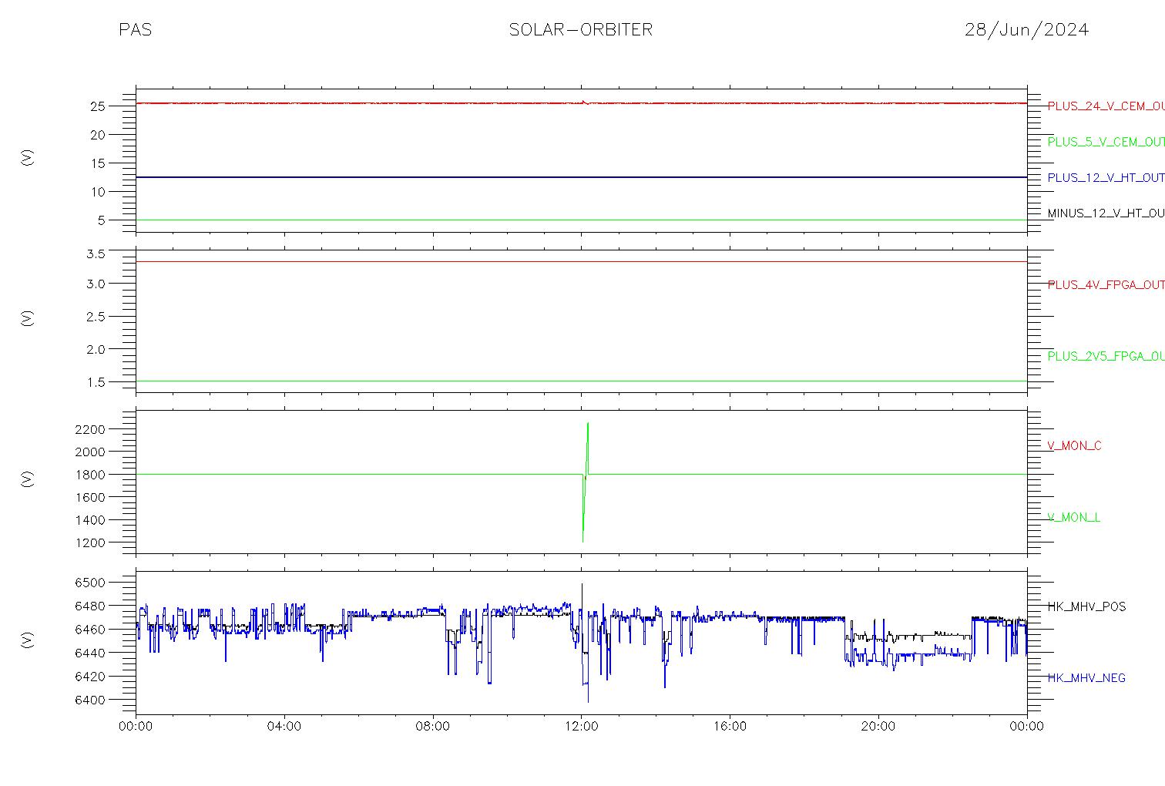1165x786 pixels.
Task: Select the V_MON_L legend label
Action: [1073, 517]
